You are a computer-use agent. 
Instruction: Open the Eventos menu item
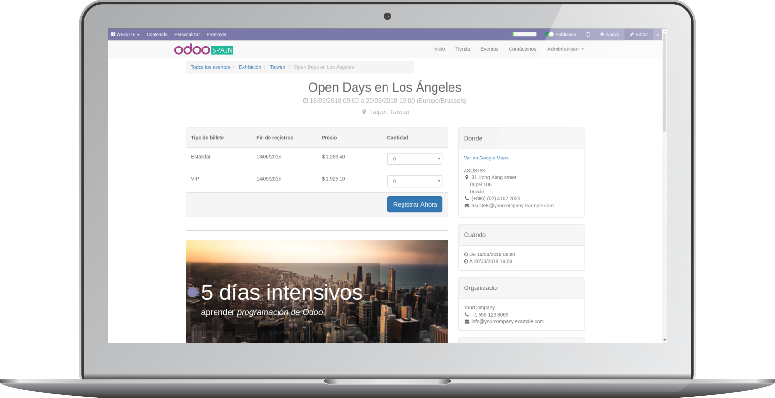tap(489, 49)
